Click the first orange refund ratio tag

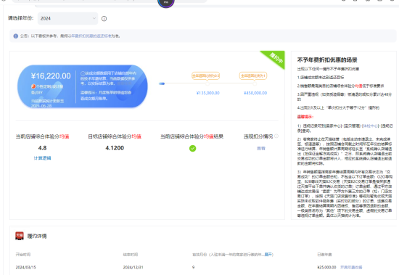click(205, 76)
